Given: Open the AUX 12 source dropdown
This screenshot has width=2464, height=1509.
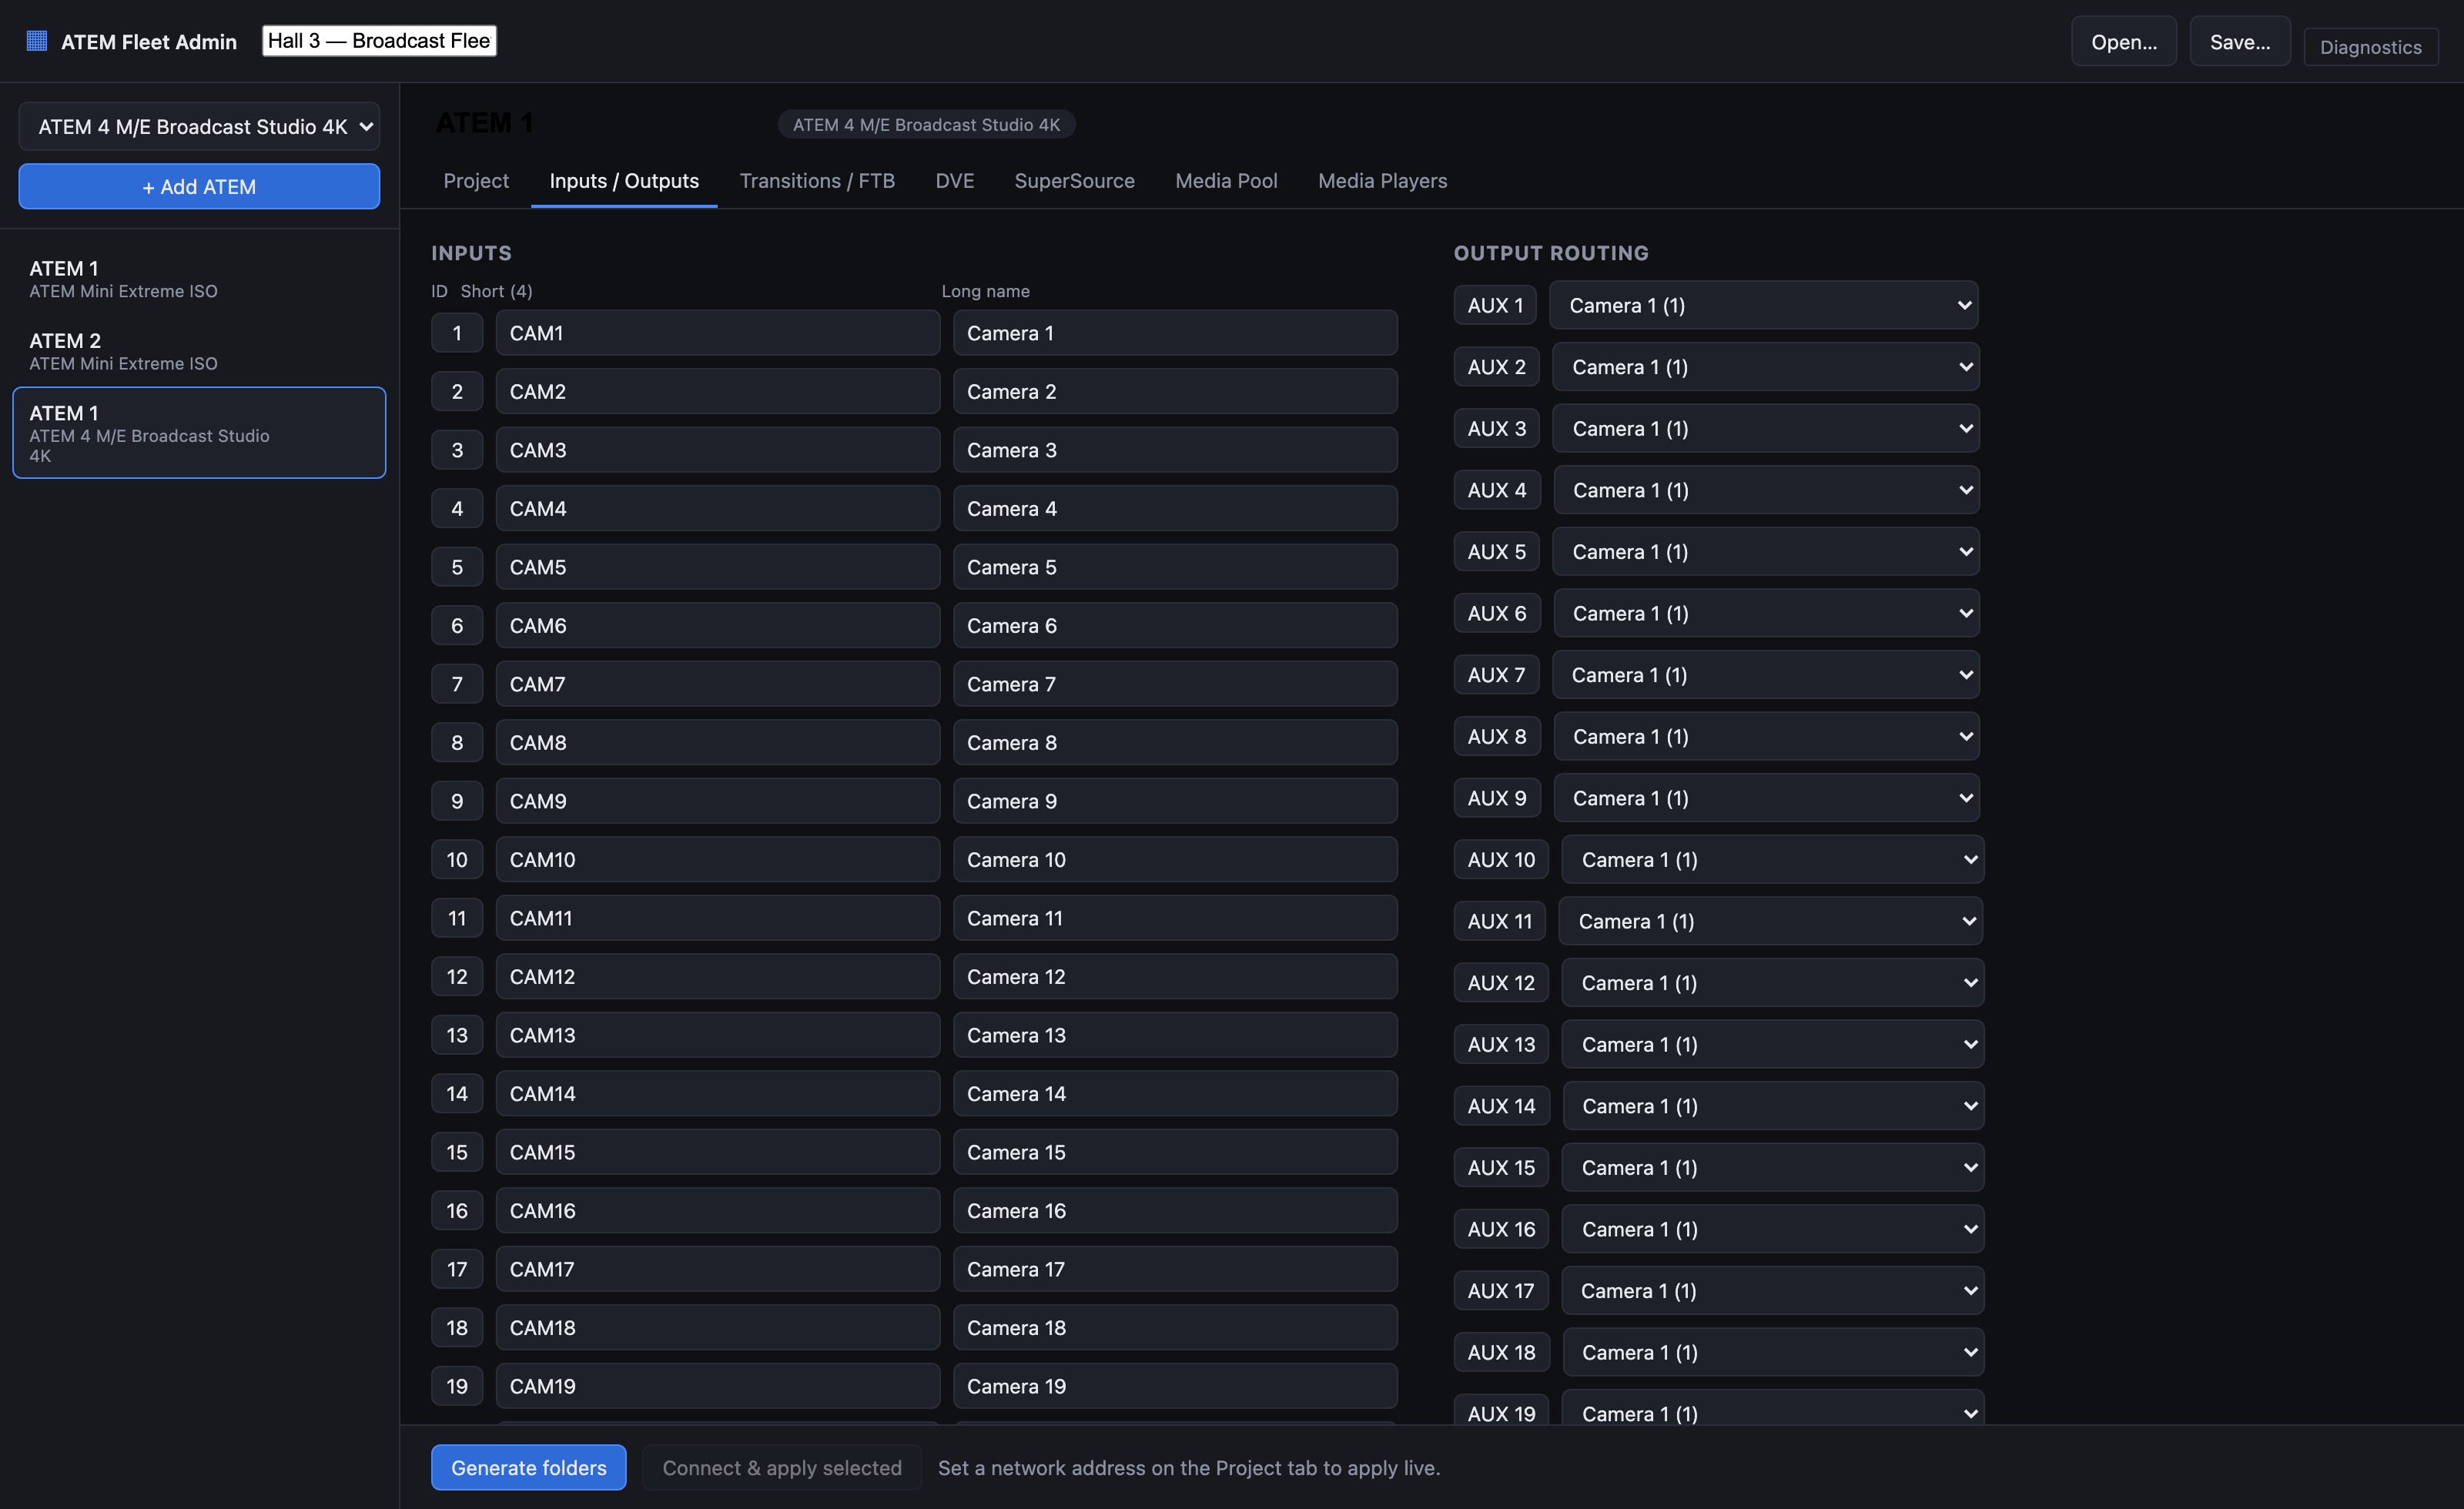Looking at the screenshot, I should coord(1772,983).
